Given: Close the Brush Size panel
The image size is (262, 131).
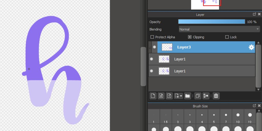Looking at the screenshot, I should 259,106.
